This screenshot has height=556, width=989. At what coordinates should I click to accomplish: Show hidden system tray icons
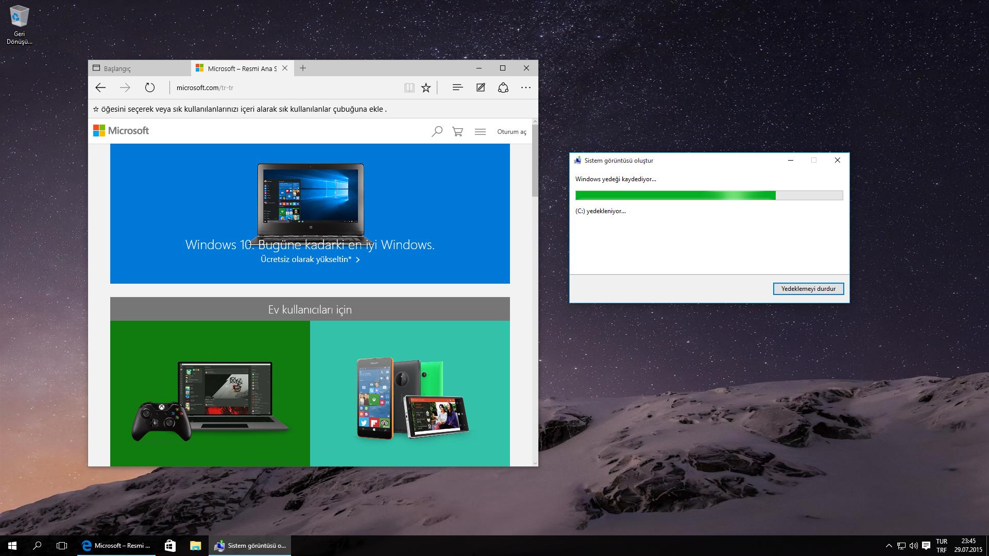coord(889,546)
